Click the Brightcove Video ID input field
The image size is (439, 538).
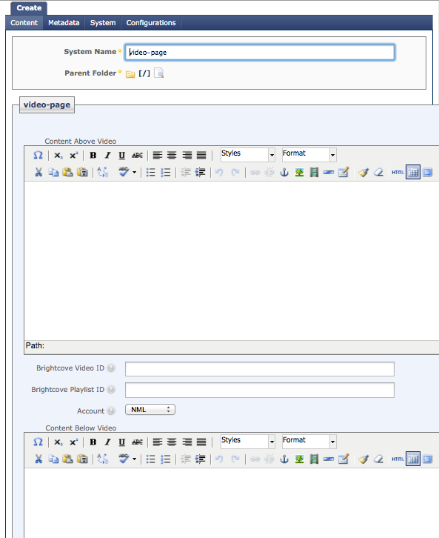click(x=260, y=369)
